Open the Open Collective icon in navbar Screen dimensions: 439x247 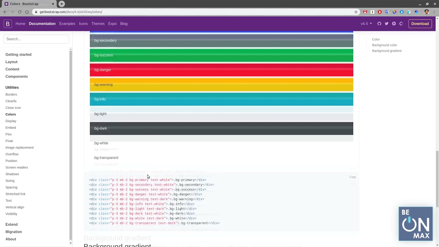[x=401, y=24]
